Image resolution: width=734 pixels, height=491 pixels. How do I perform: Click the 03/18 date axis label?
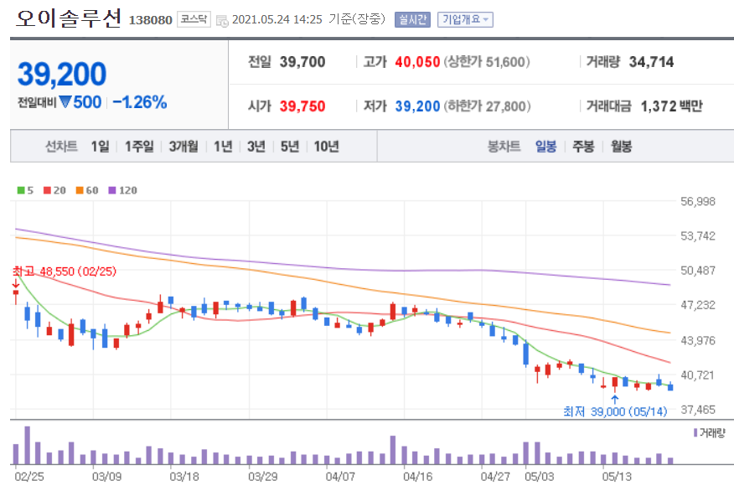184,477
